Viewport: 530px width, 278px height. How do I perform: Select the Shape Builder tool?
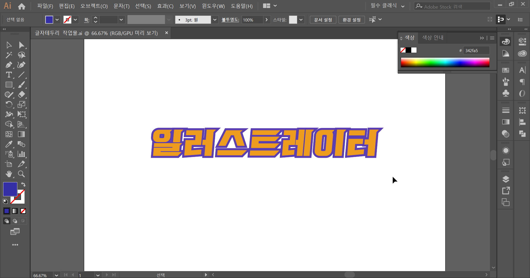coord(9,124)
